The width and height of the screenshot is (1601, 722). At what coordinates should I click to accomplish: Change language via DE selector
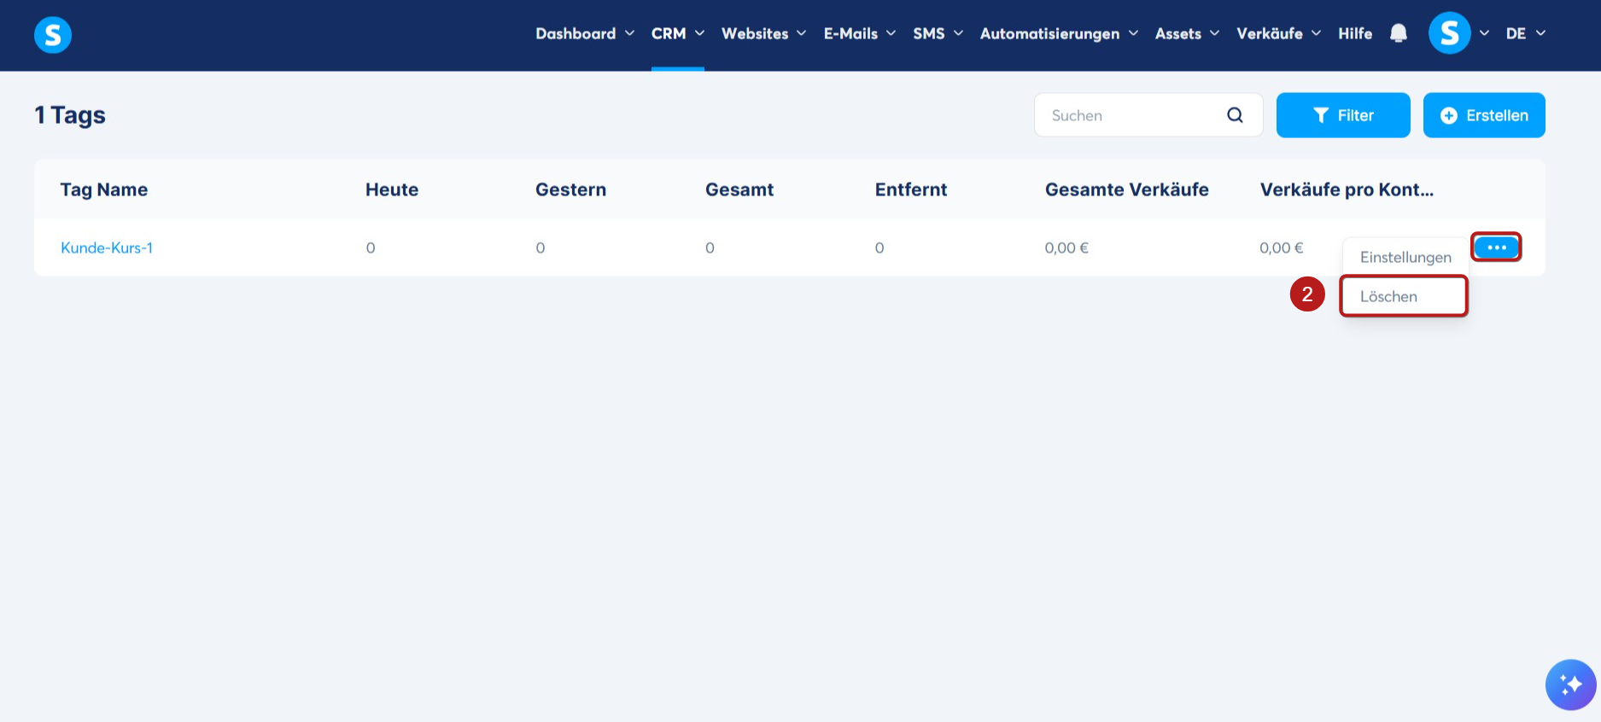point(1525,33)
